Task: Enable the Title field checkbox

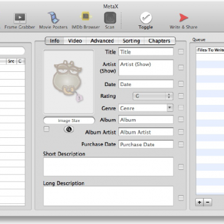Action: (x=181, y=52)
